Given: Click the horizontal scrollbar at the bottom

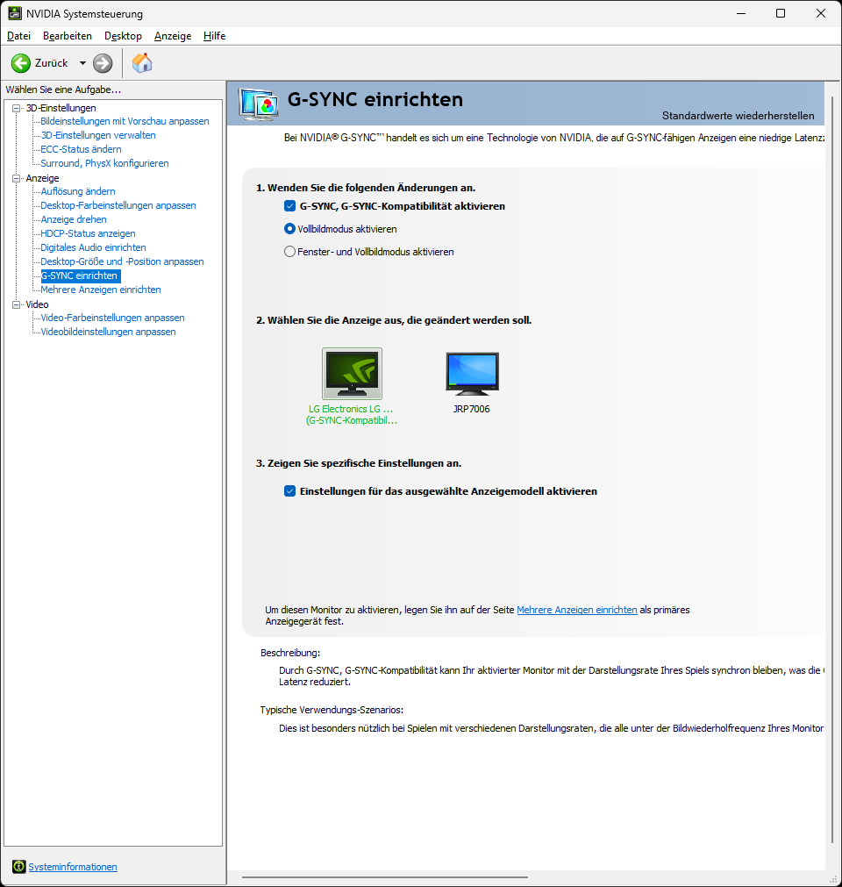Looking at the screenshot, I should pyautogui.click(x=385, y=877).
